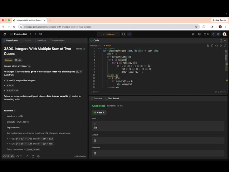Click the Auto mode indicator

pos(107,46)
